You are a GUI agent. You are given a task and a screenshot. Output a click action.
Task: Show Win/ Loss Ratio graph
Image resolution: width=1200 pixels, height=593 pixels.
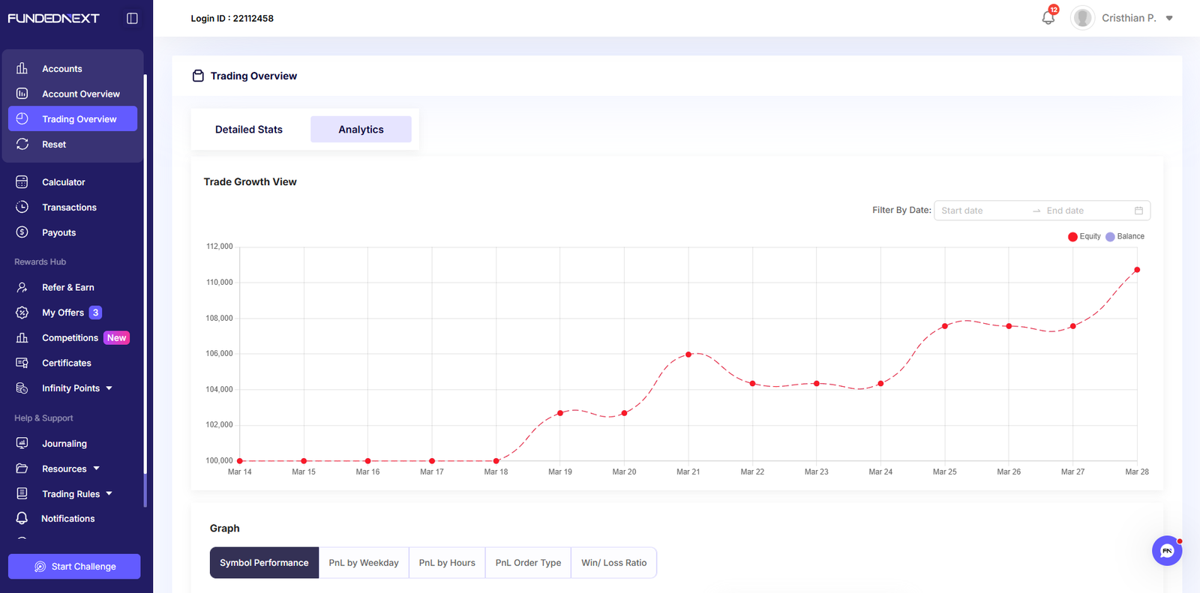tap(613, 563)
